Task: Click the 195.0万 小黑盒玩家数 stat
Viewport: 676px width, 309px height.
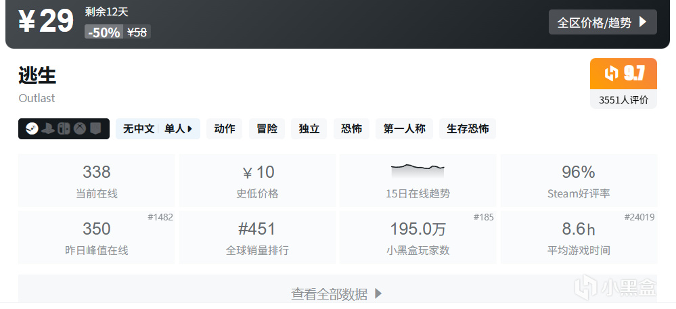Action: [x=418, y=237]
